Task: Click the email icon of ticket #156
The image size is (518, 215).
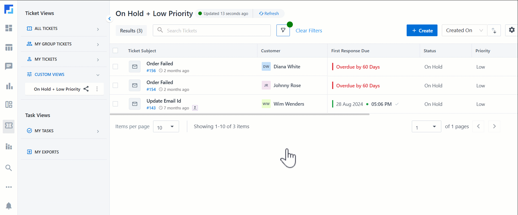Action: click(x=135, y=67)
